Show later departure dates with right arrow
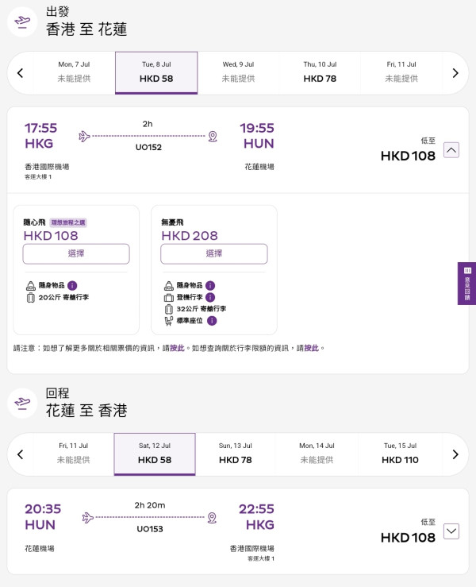 455,73
